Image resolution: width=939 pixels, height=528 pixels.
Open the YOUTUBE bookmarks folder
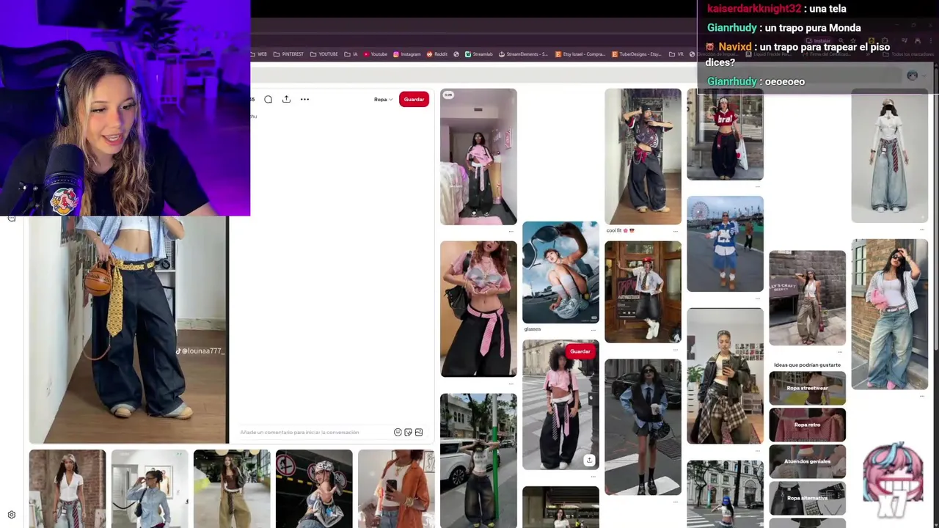[x=324, y=54]
